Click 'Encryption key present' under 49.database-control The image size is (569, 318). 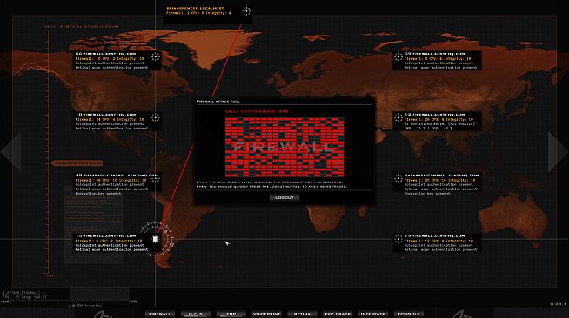point(98,194)
